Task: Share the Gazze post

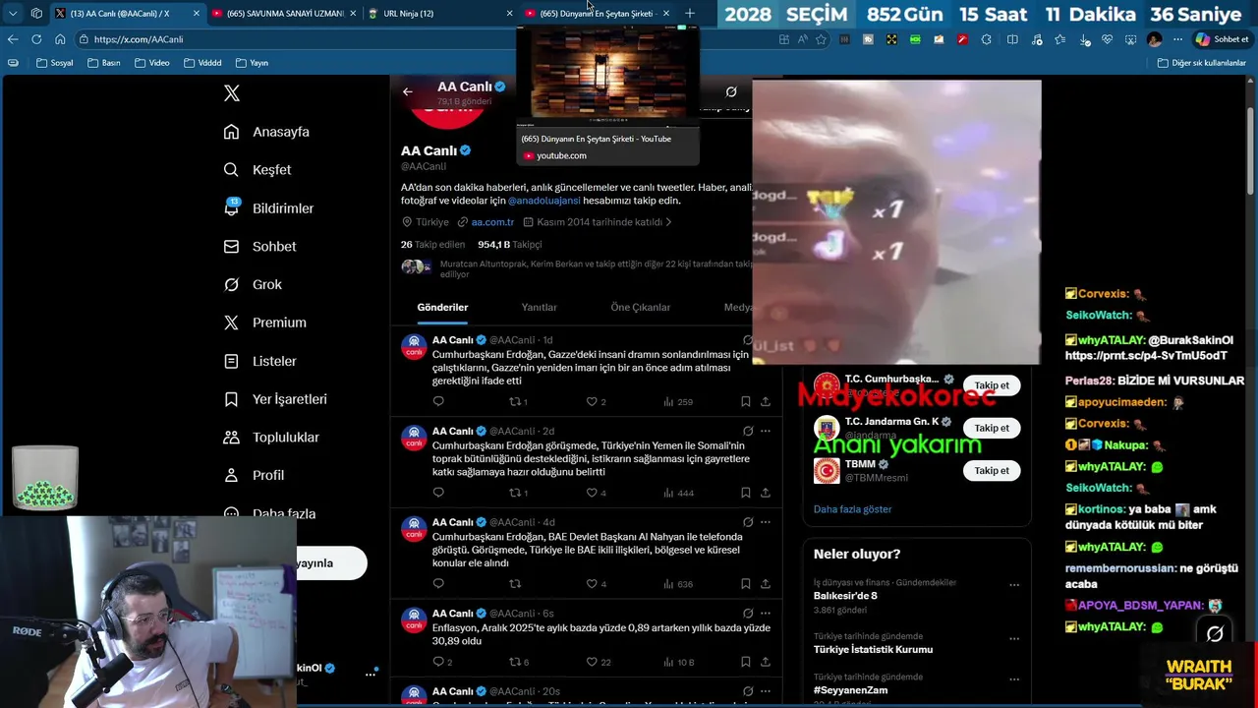Action: pyautogui.click(x=766, y=401)
